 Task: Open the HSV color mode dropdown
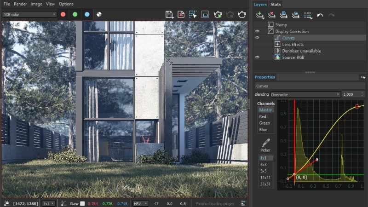coord(141,203)
